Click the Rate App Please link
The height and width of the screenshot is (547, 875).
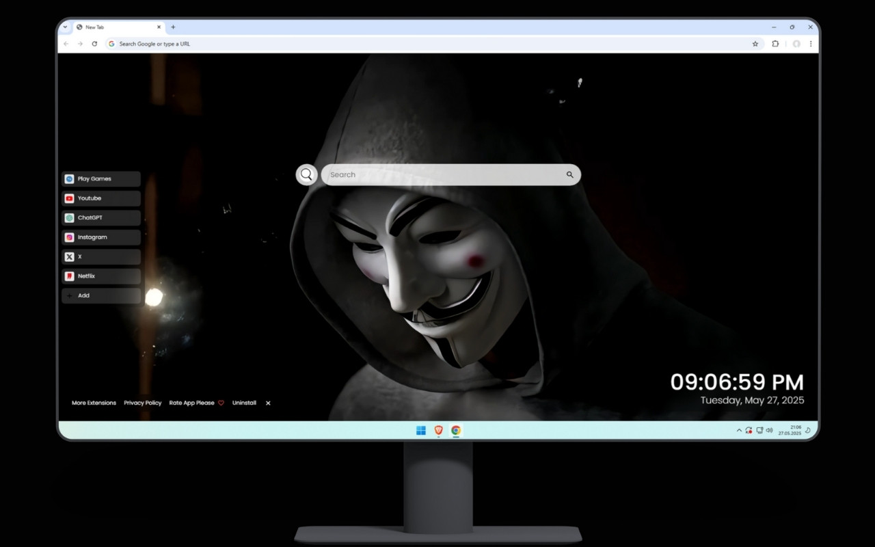click(192, 403)
